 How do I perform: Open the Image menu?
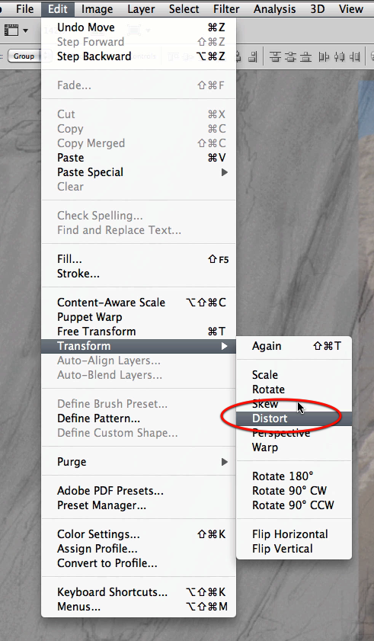[x=97, y=8]
